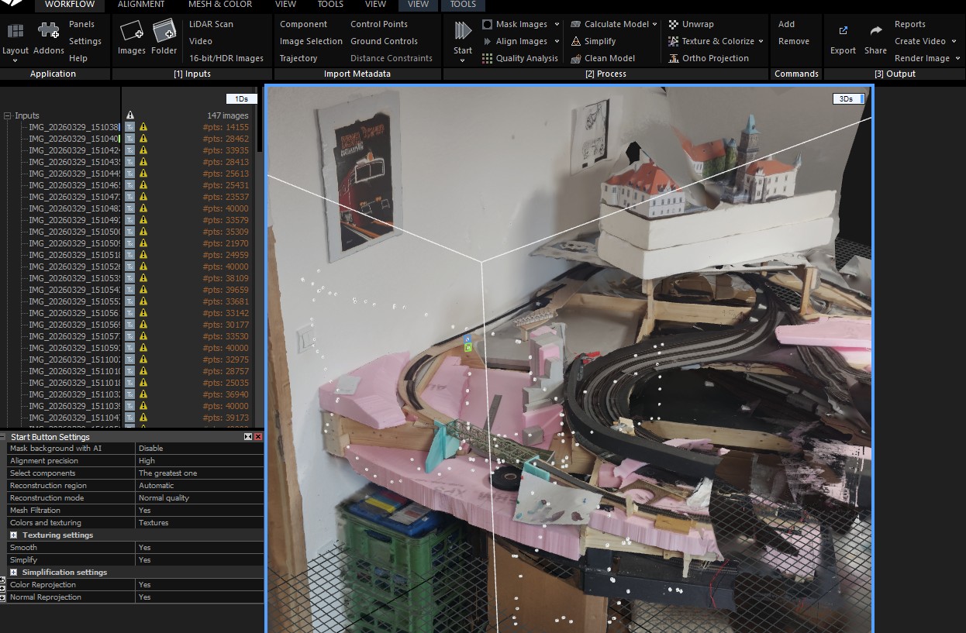Open the MESH & COLOR tab

pyautogui.click(x=220, y=5)
